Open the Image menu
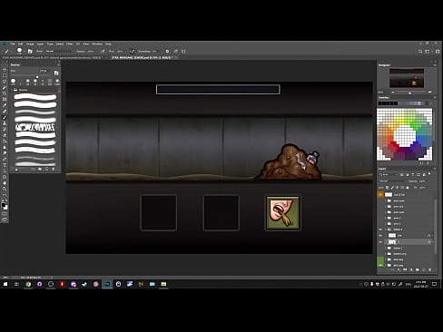Image resolution: width=443 pixels, height=332 pixels. tap(30, 44)
